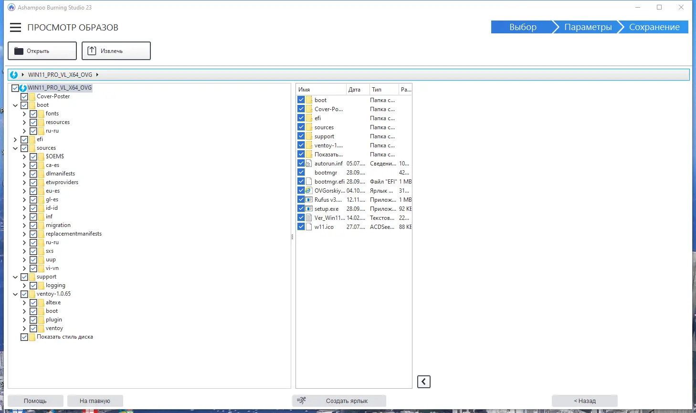Open the hamburger menu next to ПРОСМОТР ОБРАЗОВ

coord(16,27)
